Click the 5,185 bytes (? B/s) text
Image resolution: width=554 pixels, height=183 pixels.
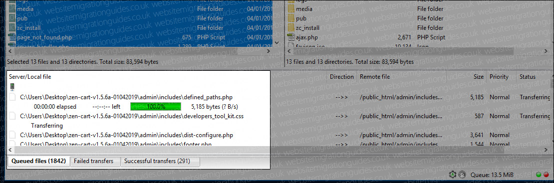[x=215, y=106]
